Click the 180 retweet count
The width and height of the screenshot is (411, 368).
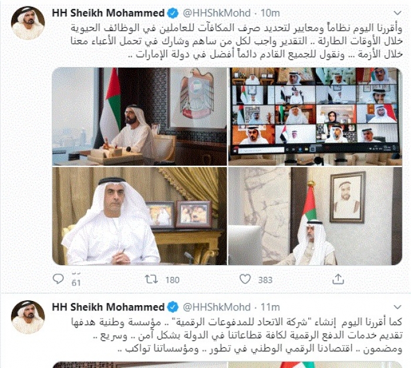tap(172, 280)
